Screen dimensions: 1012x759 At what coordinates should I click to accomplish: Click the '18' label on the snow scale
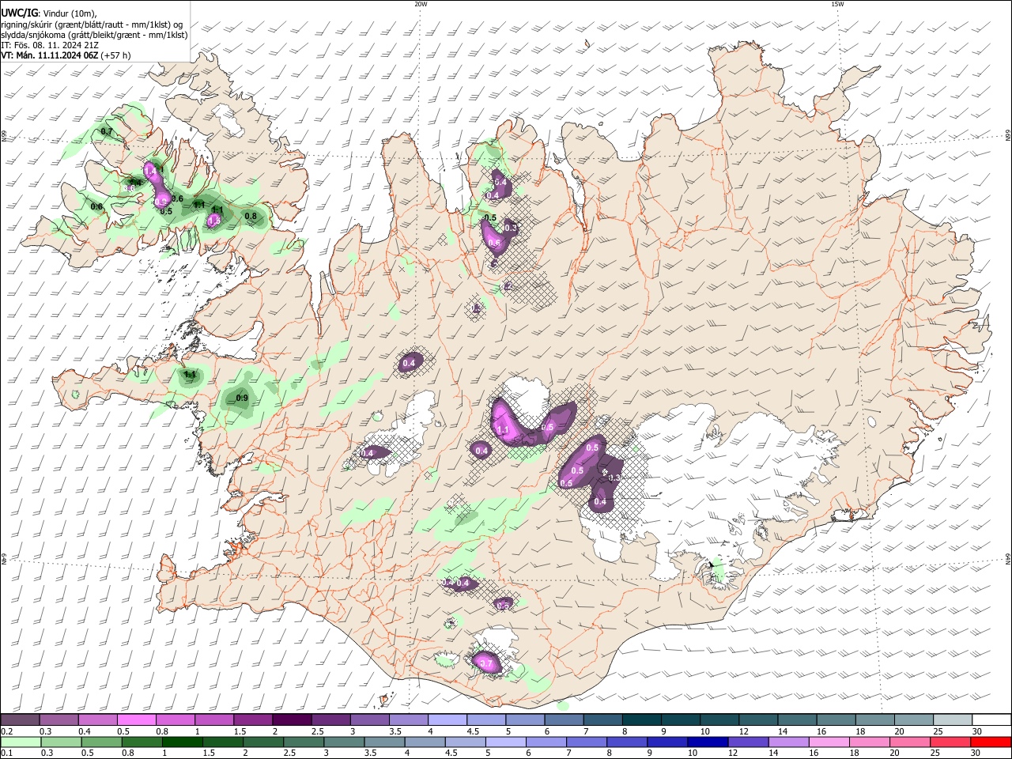pyautogui.click(x=860, y=731)
